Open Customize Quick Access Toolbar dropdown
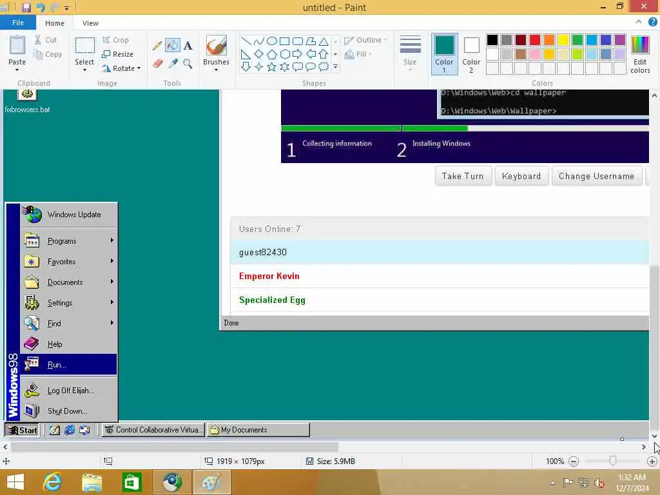Viewport: 660px width, 495px height. point(66,8)
